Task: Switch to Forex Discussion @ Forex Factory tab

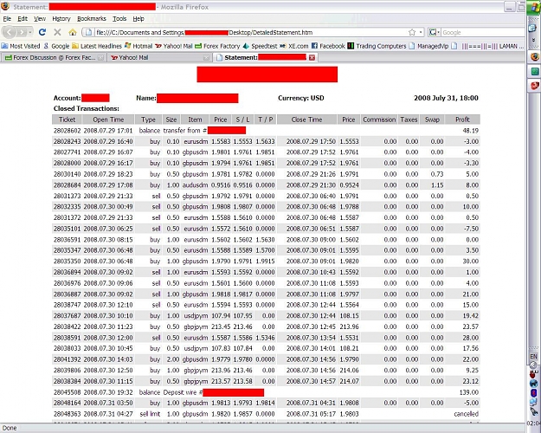Action: point(54,58)
